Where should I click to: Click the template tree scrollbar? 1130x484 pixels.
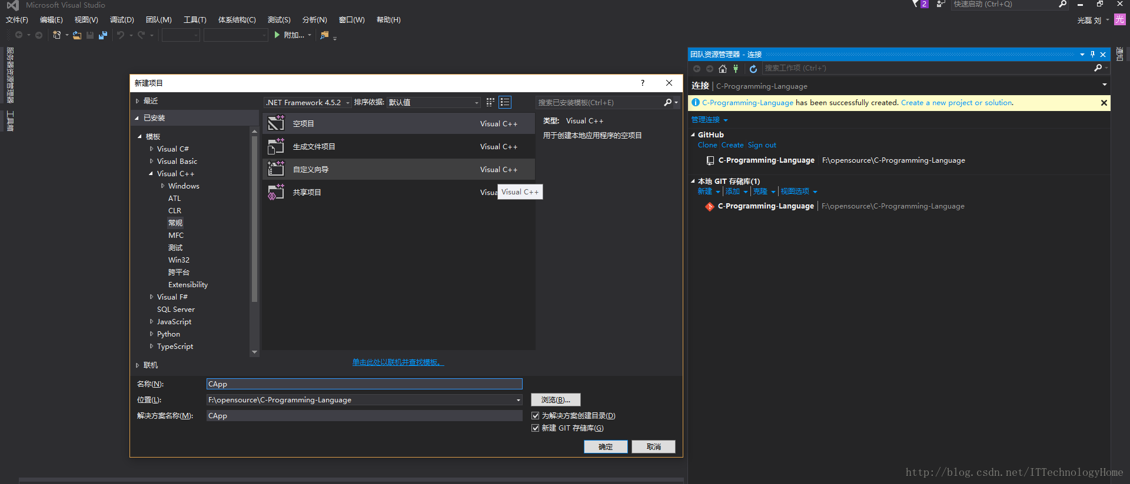coord(254,219)
